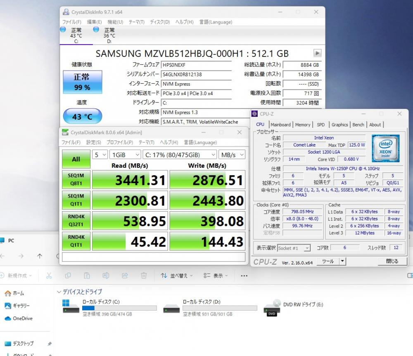Open テーマ(T) menu in CrystalDiskMark
The image size is (413, 356).
tap(146, 142)
